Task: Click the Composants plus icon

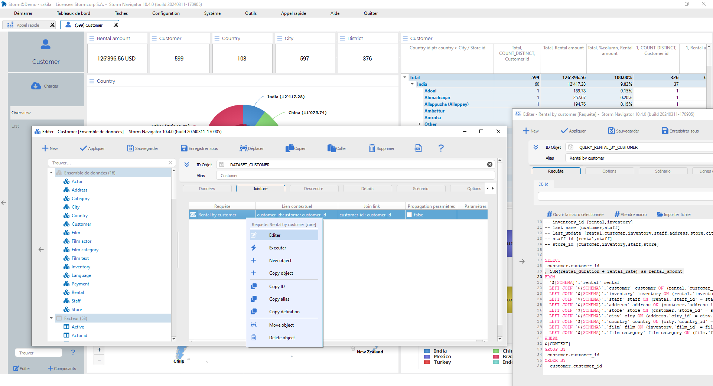Action: pos(50,368)
